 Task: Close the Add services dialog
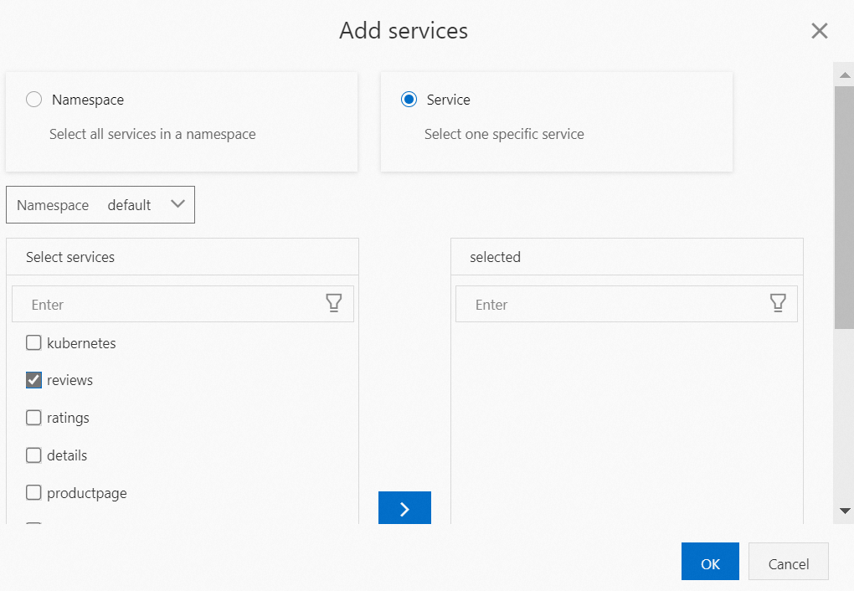pyautogui.click(x=820, y=31)
